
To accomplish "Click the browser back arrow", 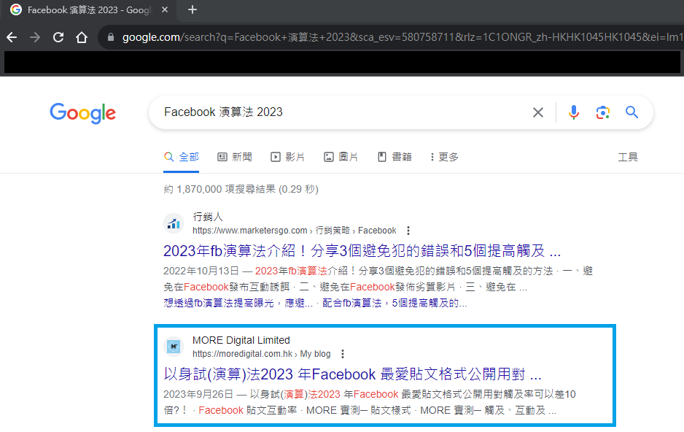I will coord(12,37).
